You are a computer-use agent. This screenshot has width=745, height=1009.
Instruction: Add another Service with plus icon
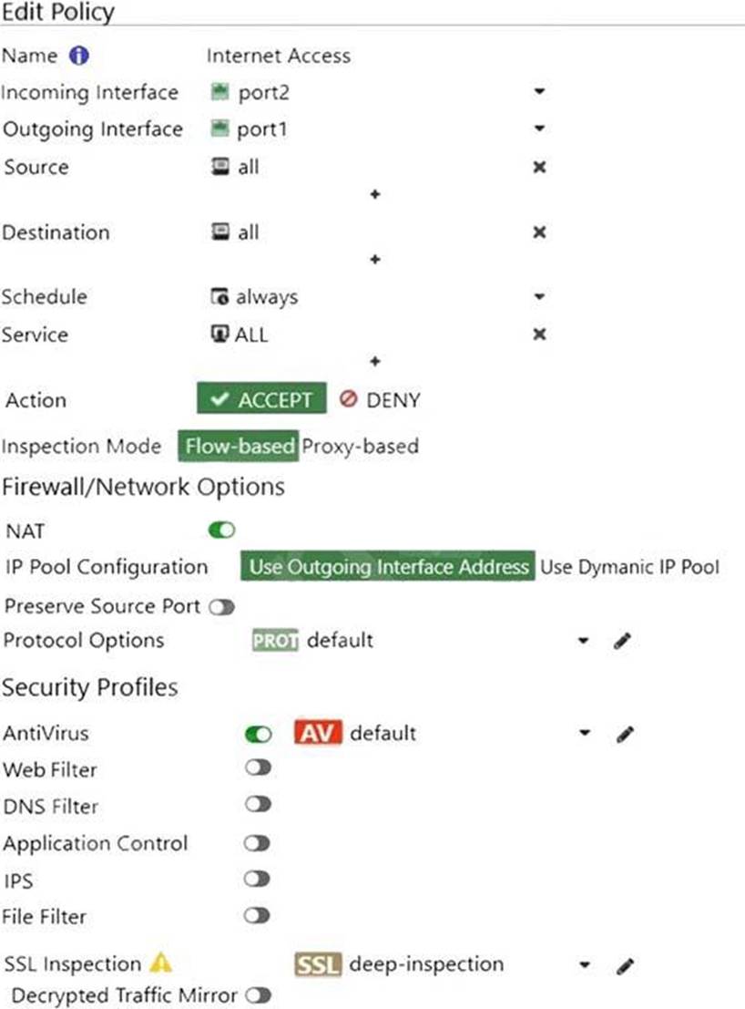click(x=374, y=362)
